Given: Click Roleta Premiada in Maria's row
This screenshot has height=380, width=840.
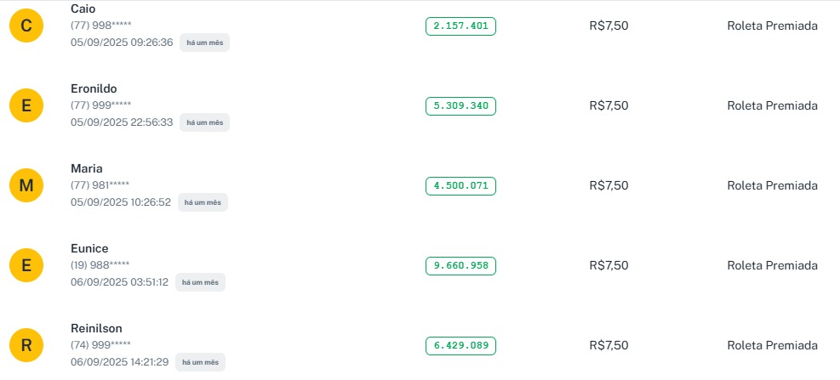Looking at the screenshot, I should click(772, 185).
